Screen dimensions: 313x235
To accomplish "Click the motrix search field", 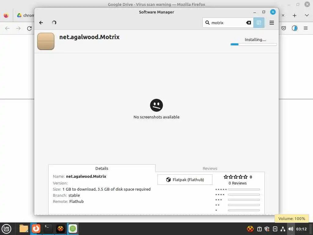I will [x=228, y=23].
